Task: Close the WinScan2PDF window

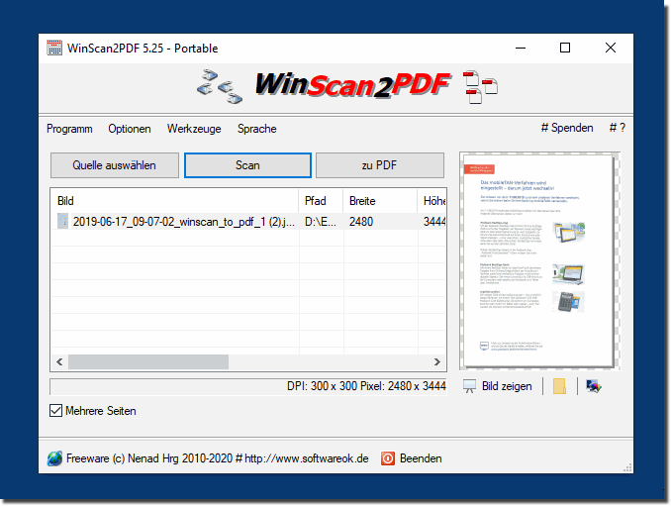Action: [611, 48]
